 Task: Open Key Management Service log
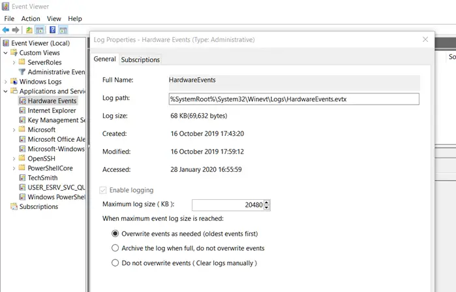click(56, 120)
